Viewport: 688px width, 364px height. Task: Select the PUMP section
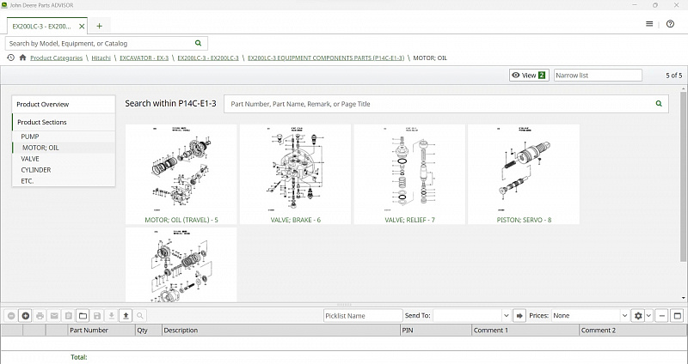(x=64, y=136)
